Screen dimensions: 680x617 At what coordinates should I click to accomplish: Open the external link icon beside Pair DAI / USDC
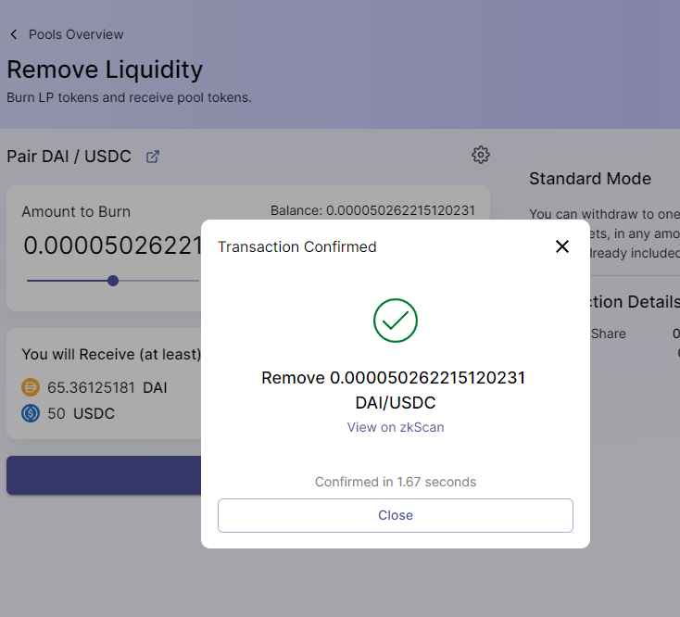[152, 157]
